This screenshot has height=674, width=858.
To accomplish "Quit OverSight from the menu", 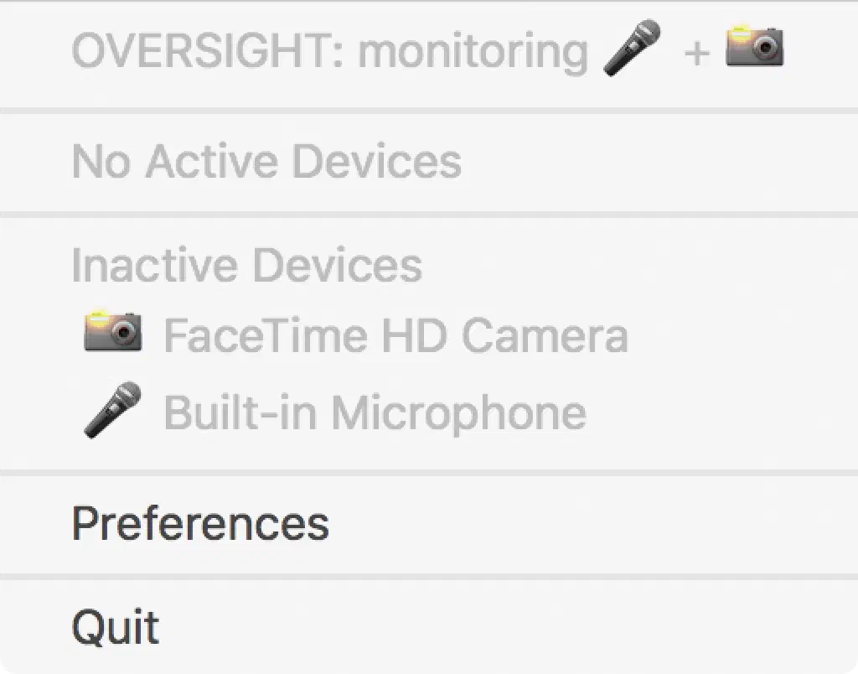I will pyautogui.click(x=116, y=627).
